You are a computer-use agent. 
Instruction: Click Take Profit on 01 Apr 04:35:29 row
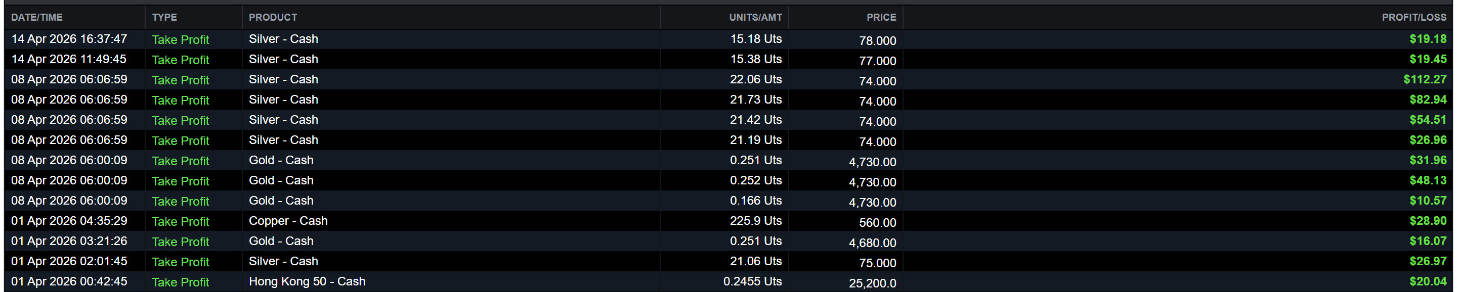pyautogui.click(x=180, y=221)
